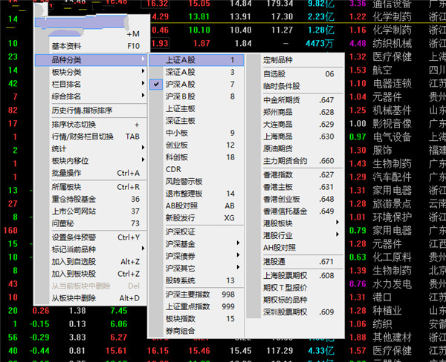Screen dimensions: 446x362
Task: Open 上海股票期权 item
Action: [295, 276]
